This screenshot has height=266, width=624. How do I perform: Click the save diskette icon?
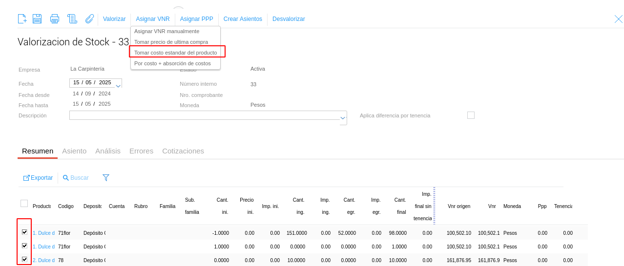(37, 19)
